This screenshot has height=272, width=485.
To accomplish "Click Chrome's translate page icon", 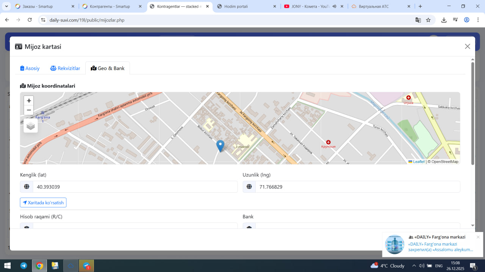I will [418, 20].
